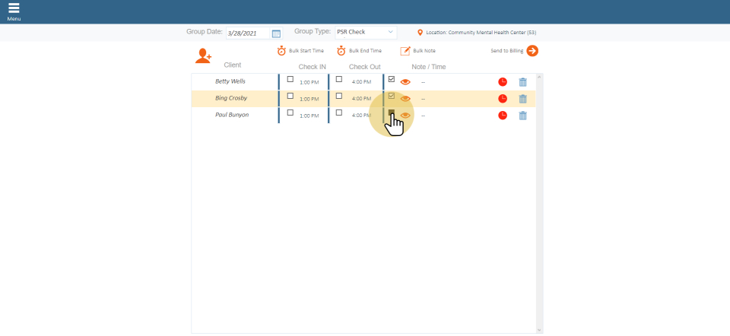Remove Paul Bunyon with trash icon
Image resolution: width=730 pixels, height=336 pixels.
pyautogui.click(x=522, y=116)
